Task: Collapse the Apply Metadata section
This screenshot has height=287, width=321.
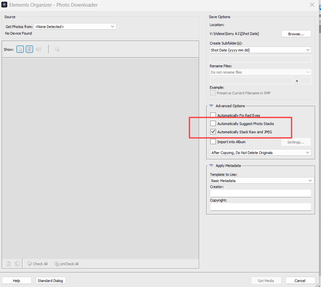Action: (x=211, y=166)
